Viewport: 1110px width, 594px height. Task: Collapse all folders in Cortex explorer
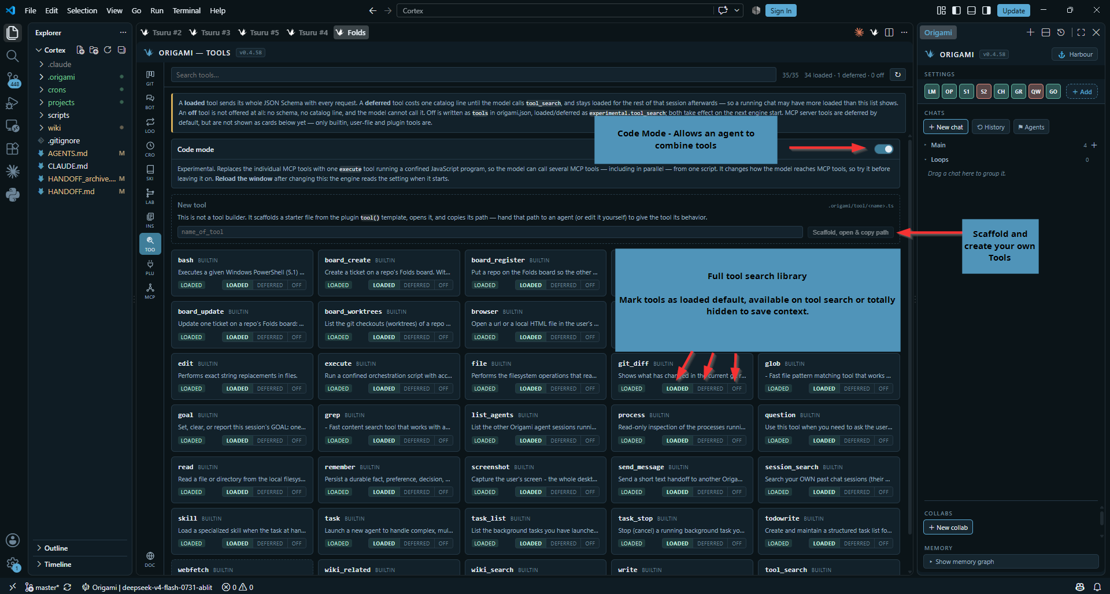(x=121, y=50)
